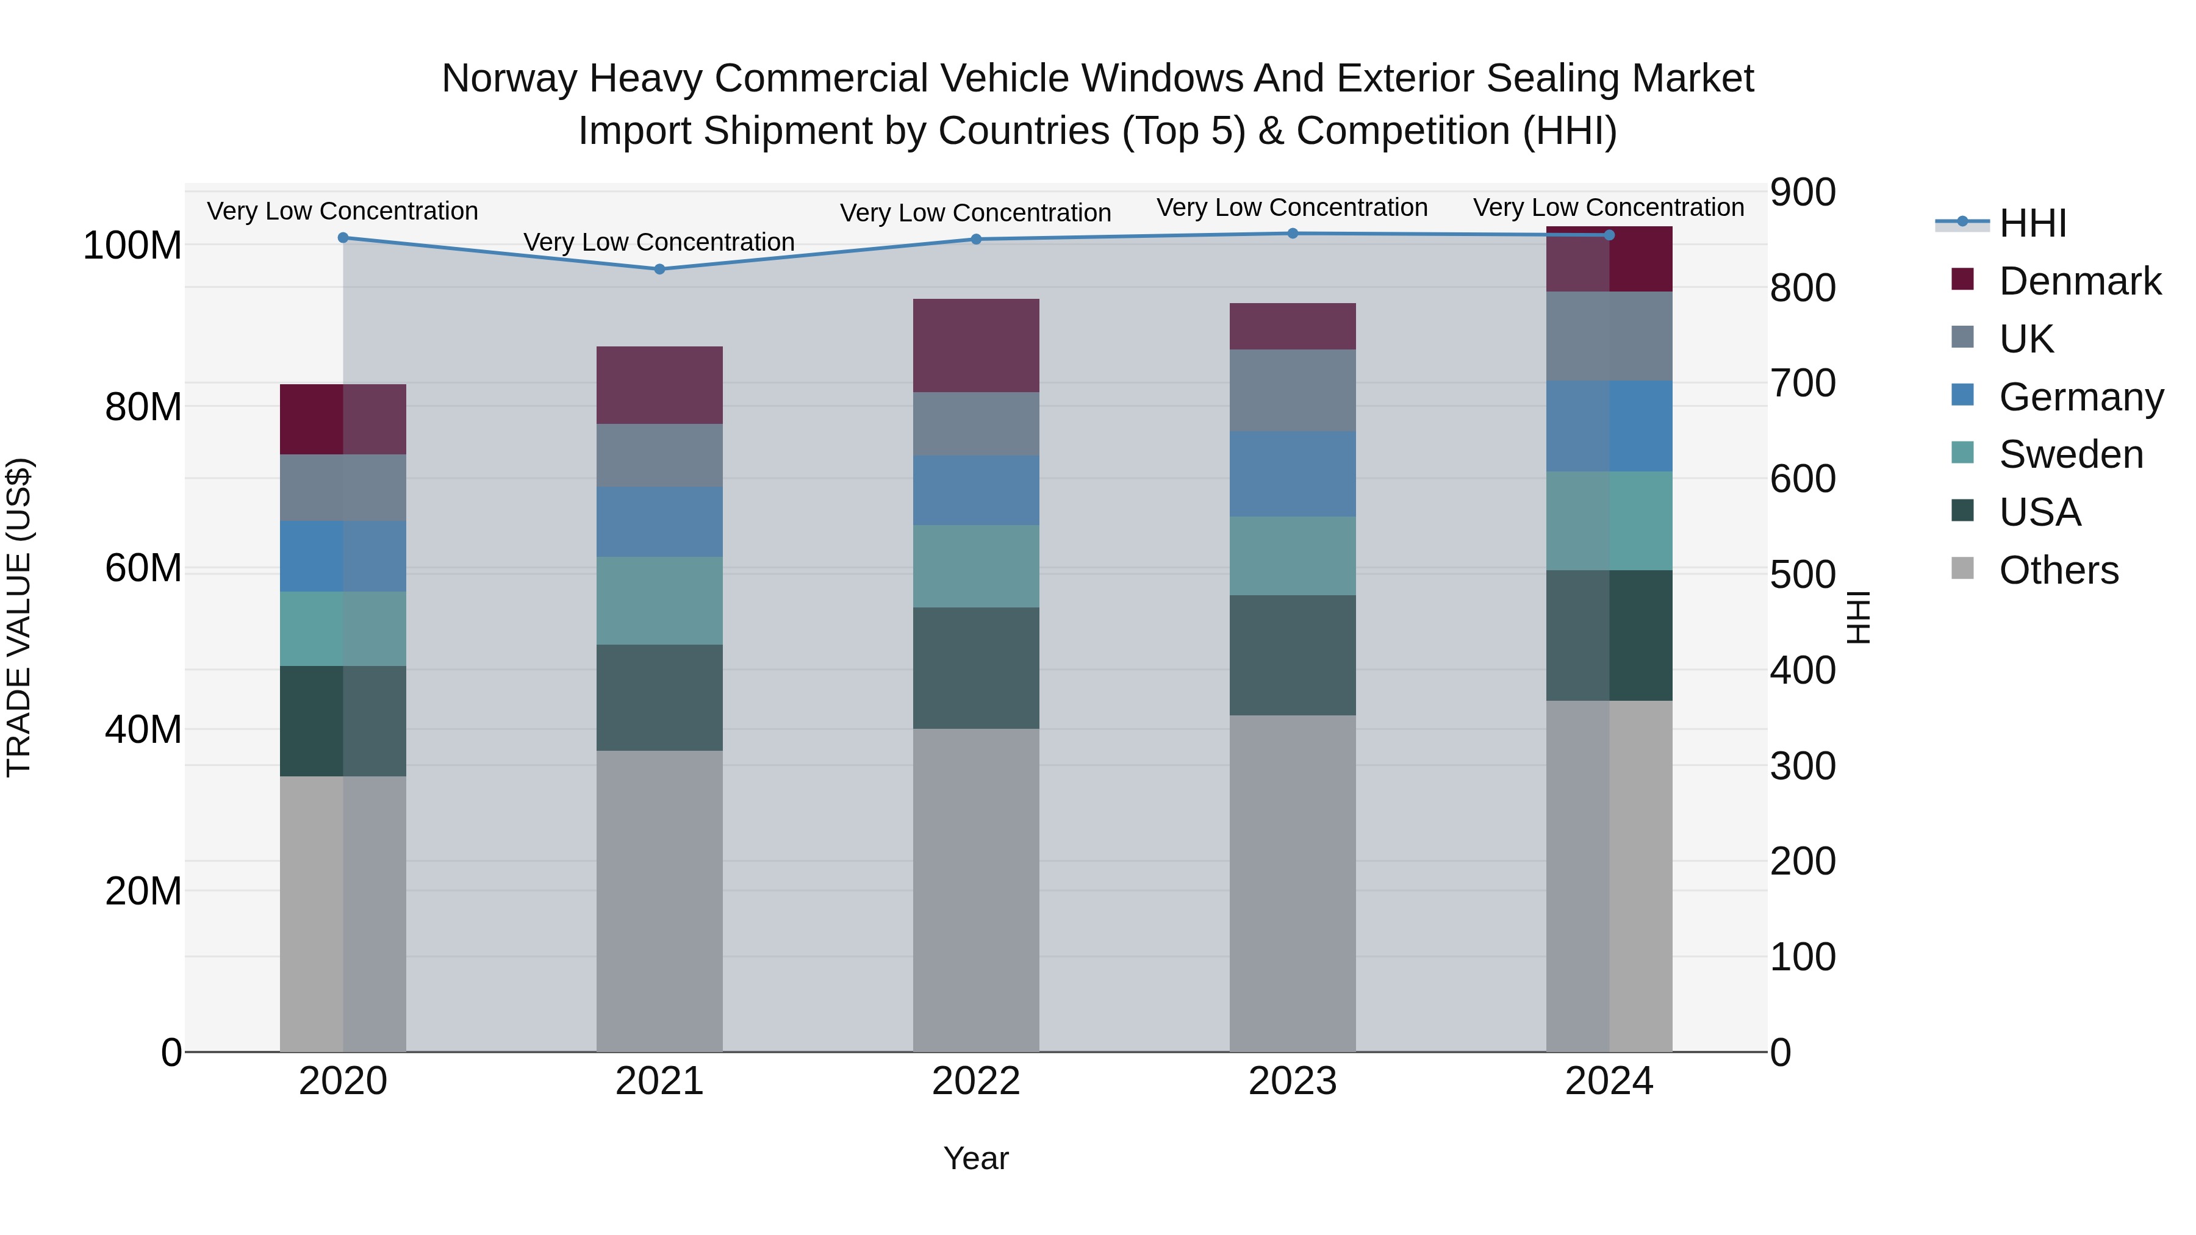2196x1235 pixels.
Task: Click the 2021 USA bar segment
Action: click(x=660, y=697)
